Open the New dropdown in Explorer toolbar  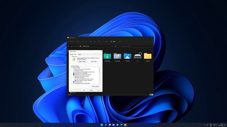click(71, 42)
